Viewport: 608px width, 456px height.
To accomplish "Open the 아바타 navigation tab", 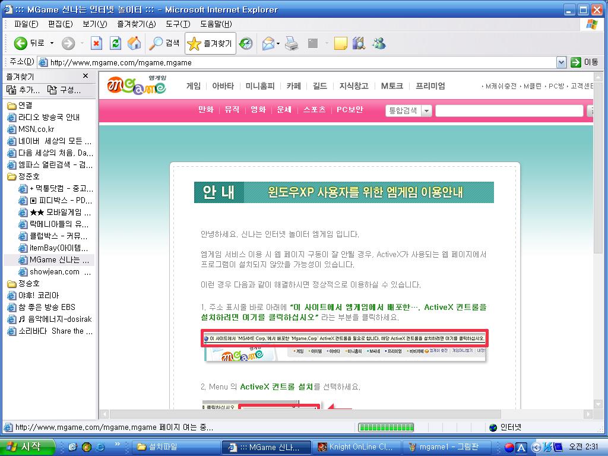I will tap(223, 85).
